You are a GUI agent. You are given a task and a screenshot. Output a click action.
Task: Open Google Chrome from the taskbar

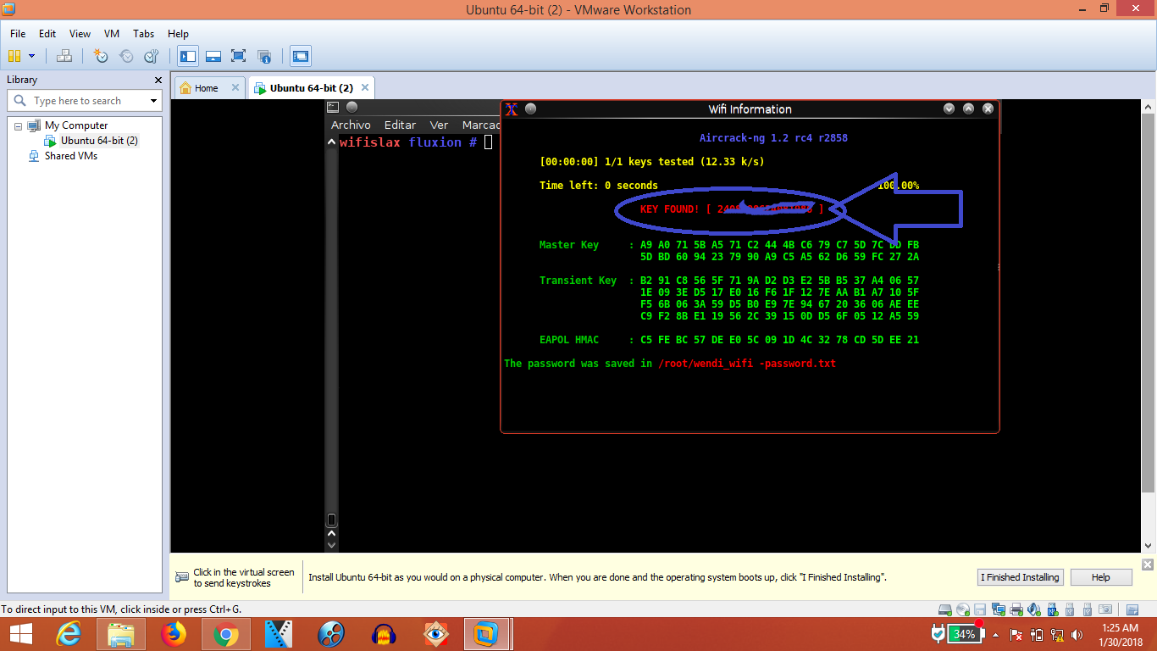(226, 634)
